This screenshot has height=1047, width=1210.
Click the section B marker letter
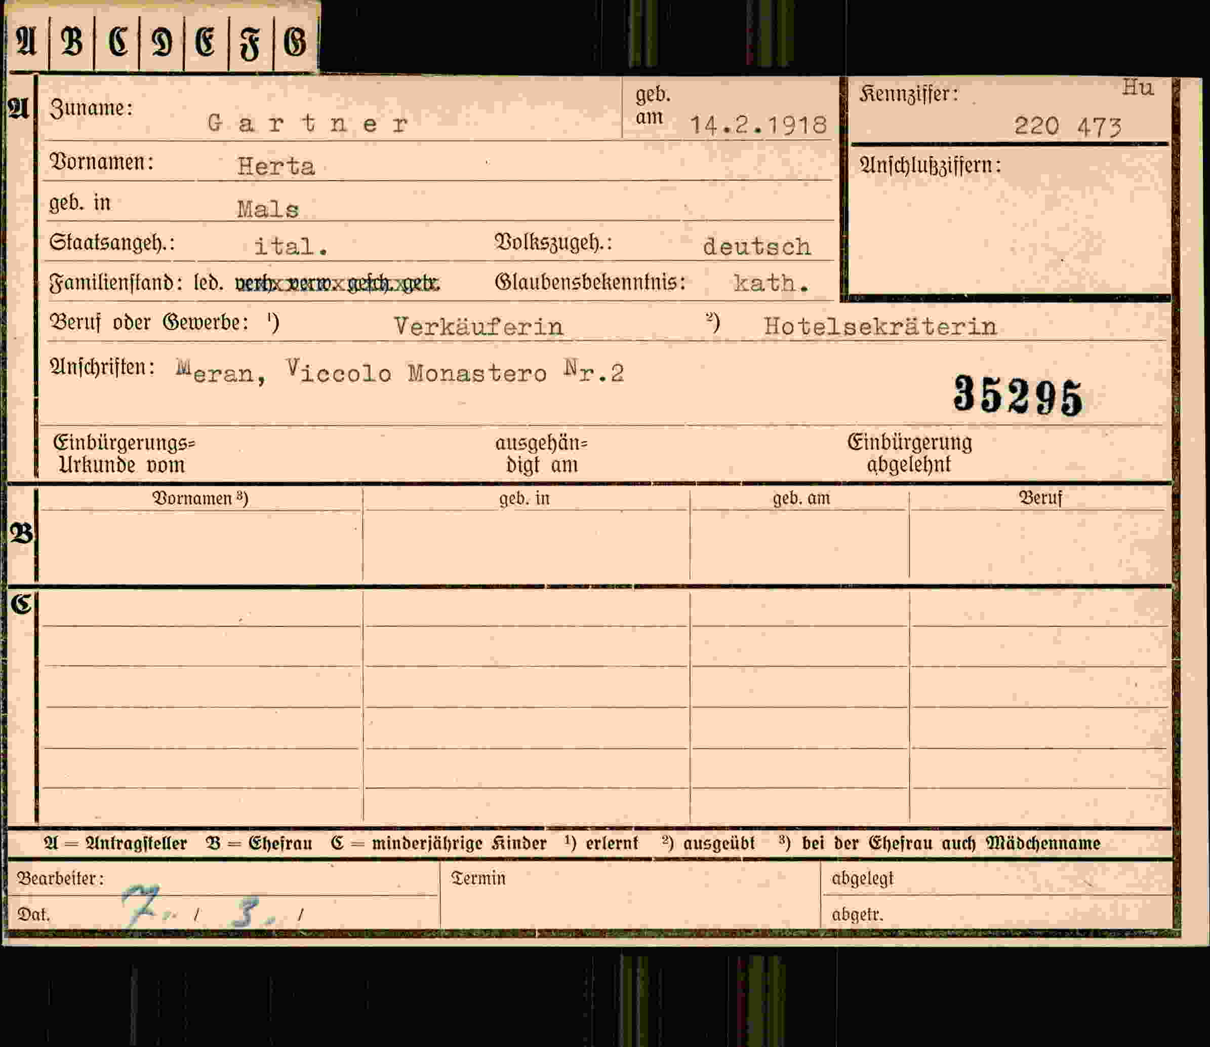tap(22, 533)
